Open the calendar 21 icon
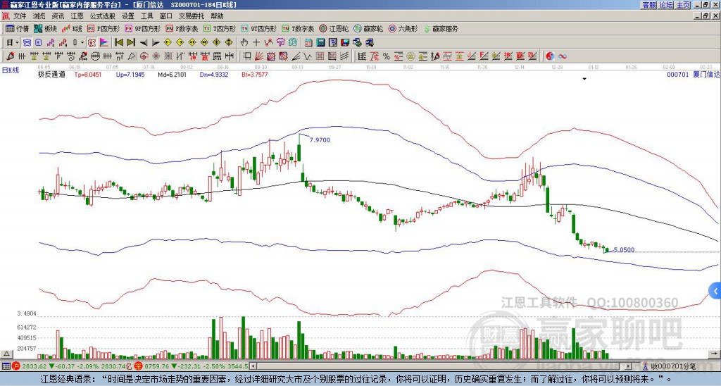The height and width of the screenshot is (386, 721). click(308, 42)
